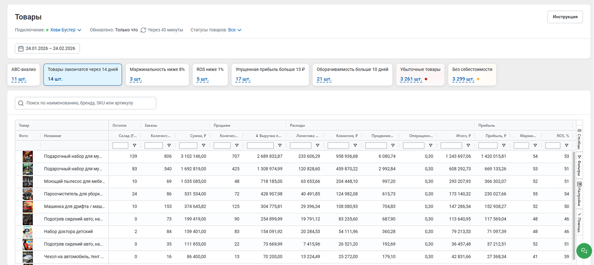
Task: Click the vertical scrollbar of the products table
Action: (x=574, y=195)
